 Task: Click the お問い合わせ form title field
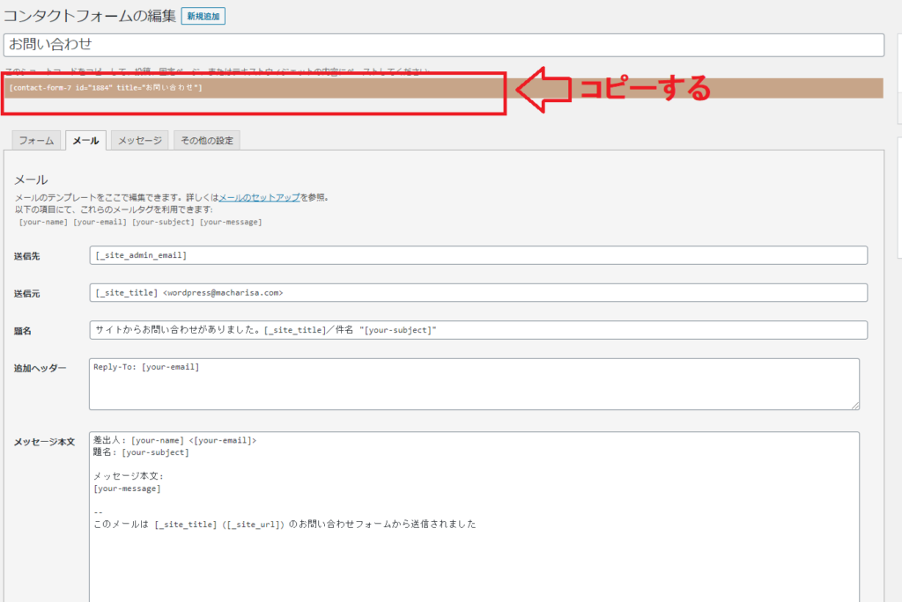(x=443, y=45)
